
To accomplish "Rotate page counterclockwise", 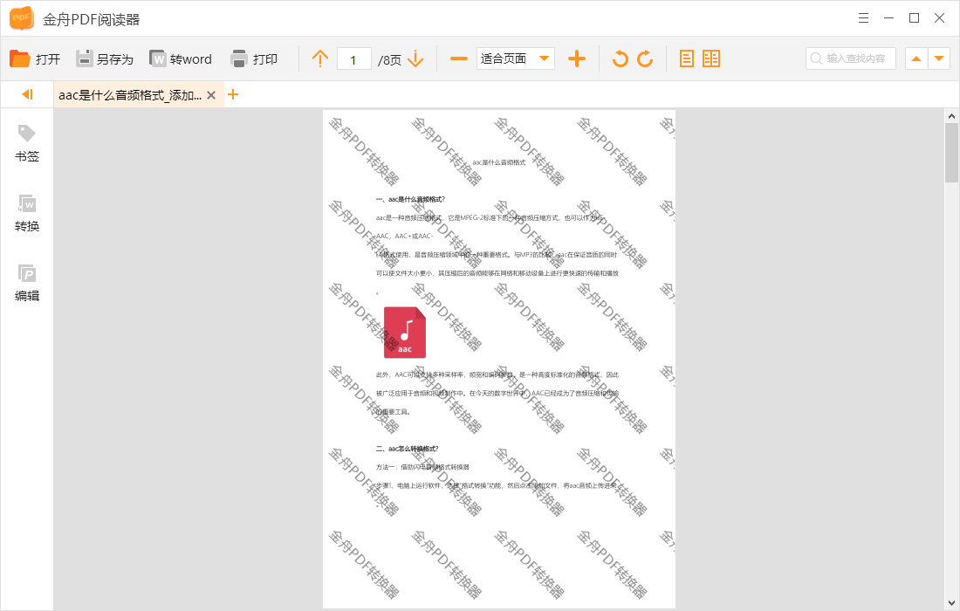I will 621,58.
